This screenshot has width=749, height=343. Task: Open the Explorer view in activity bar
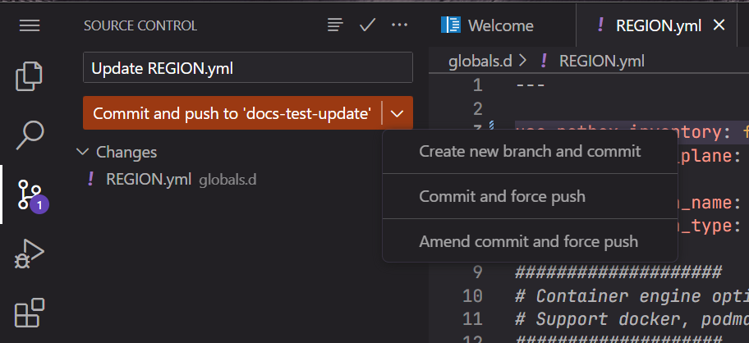coord(29,76)
